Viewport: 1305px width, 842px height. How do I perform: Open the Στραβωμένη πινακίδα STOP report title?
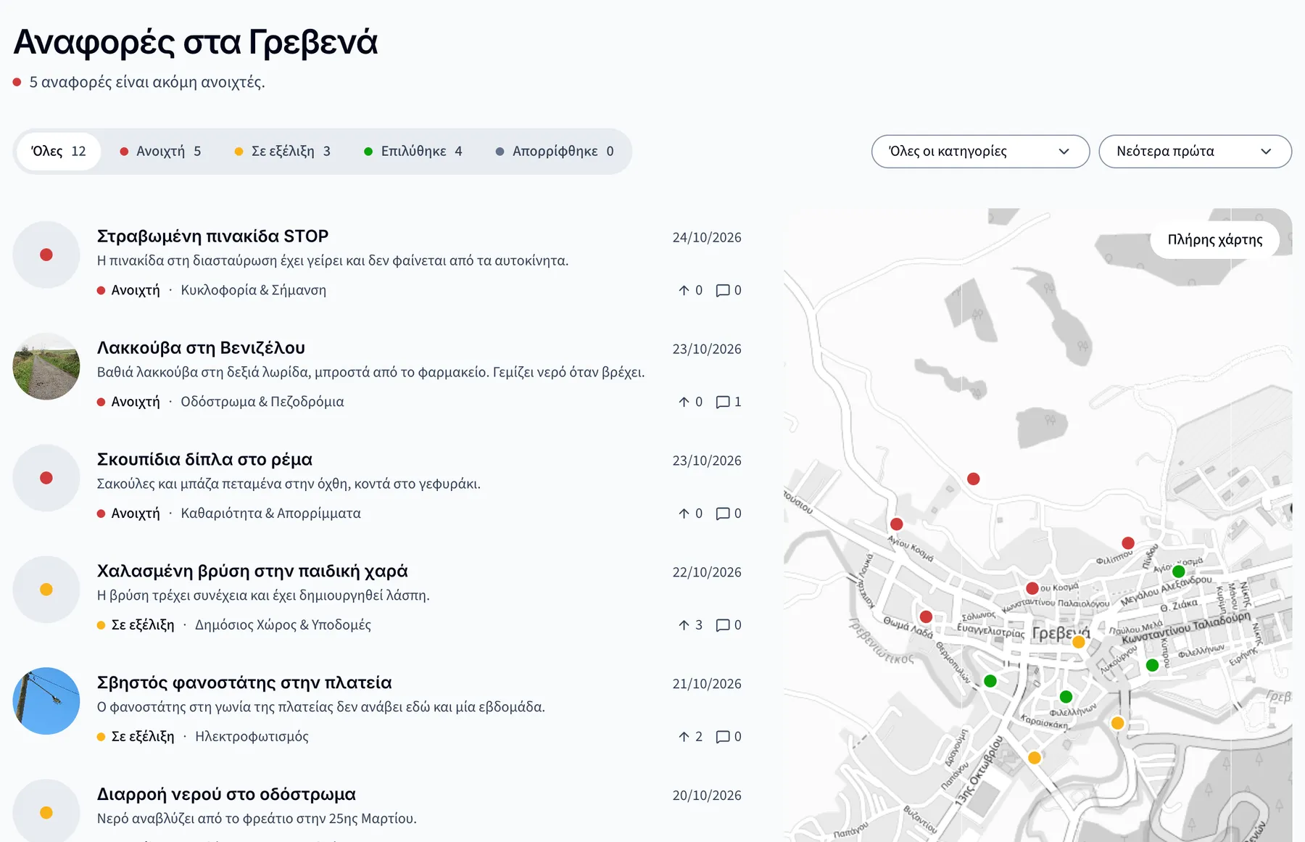point(212,236)
